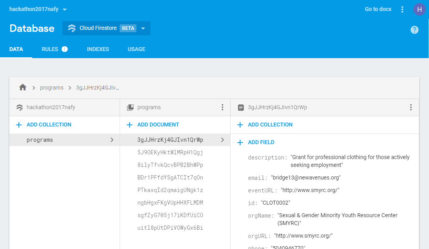Open the project selector dropdown arrow
This screenshot has height=249, width=429.
pos(65,9)
